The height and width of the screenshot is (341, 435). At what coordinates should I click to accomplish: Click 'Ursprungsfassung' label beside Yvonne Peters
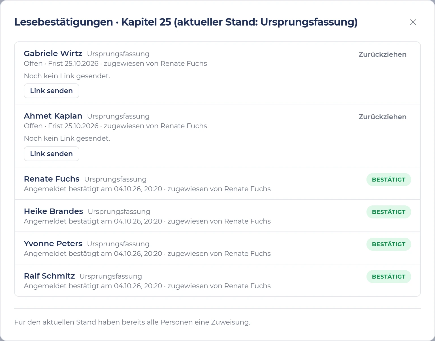[x=118, y=244]
